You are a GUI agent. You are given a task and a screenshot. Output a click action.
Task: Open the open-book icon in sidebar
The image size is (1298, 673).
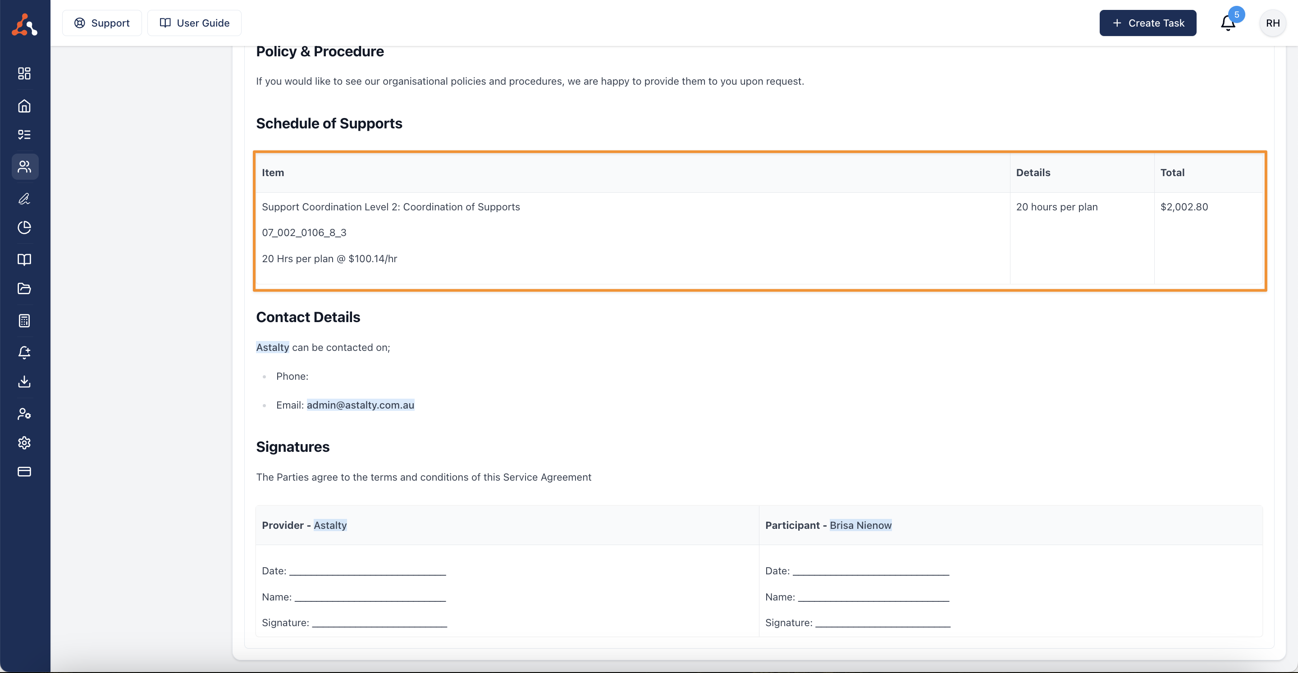click(x=24, y=259)
